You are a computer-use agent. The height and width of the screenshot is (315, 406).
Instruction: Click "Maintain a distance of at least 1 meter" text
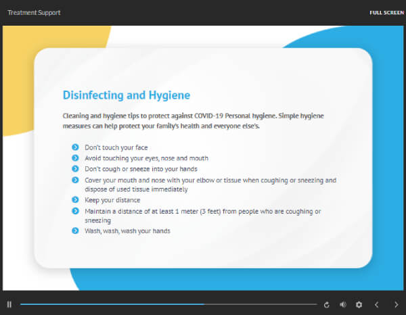[202, 211]
